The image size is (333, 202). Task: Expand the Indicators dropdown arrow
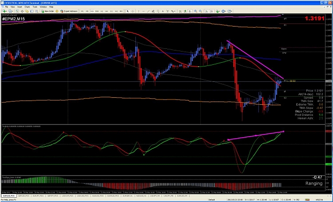point(220,11)
